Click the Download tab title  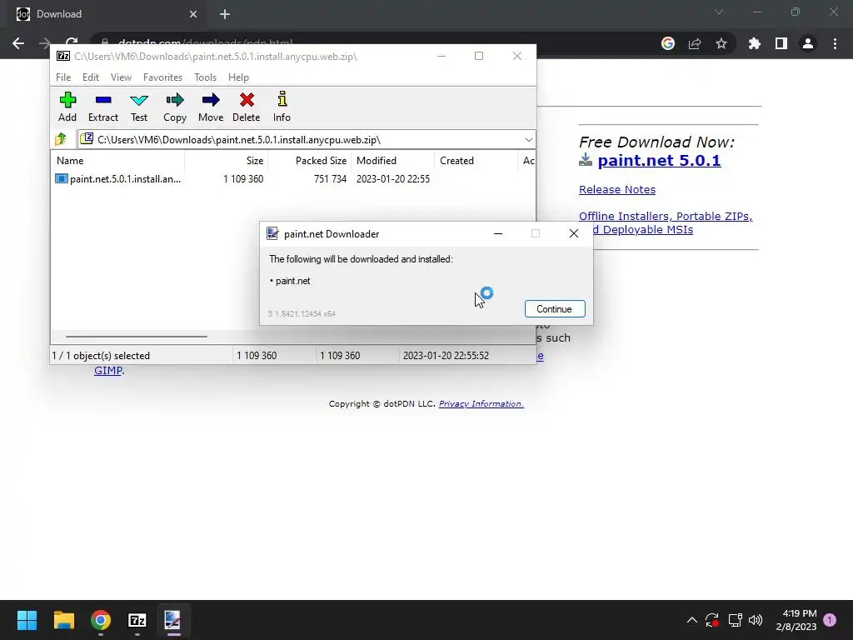click(59, 14)
